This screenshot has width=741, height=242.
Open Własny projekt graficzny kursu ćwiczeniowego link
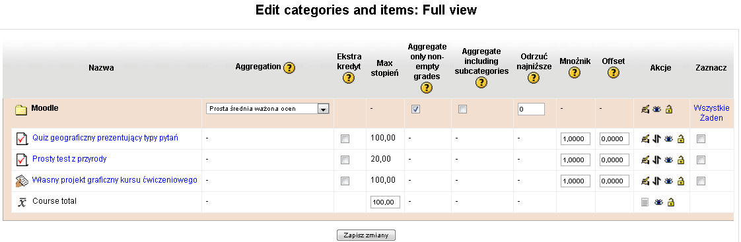(114, 180)
